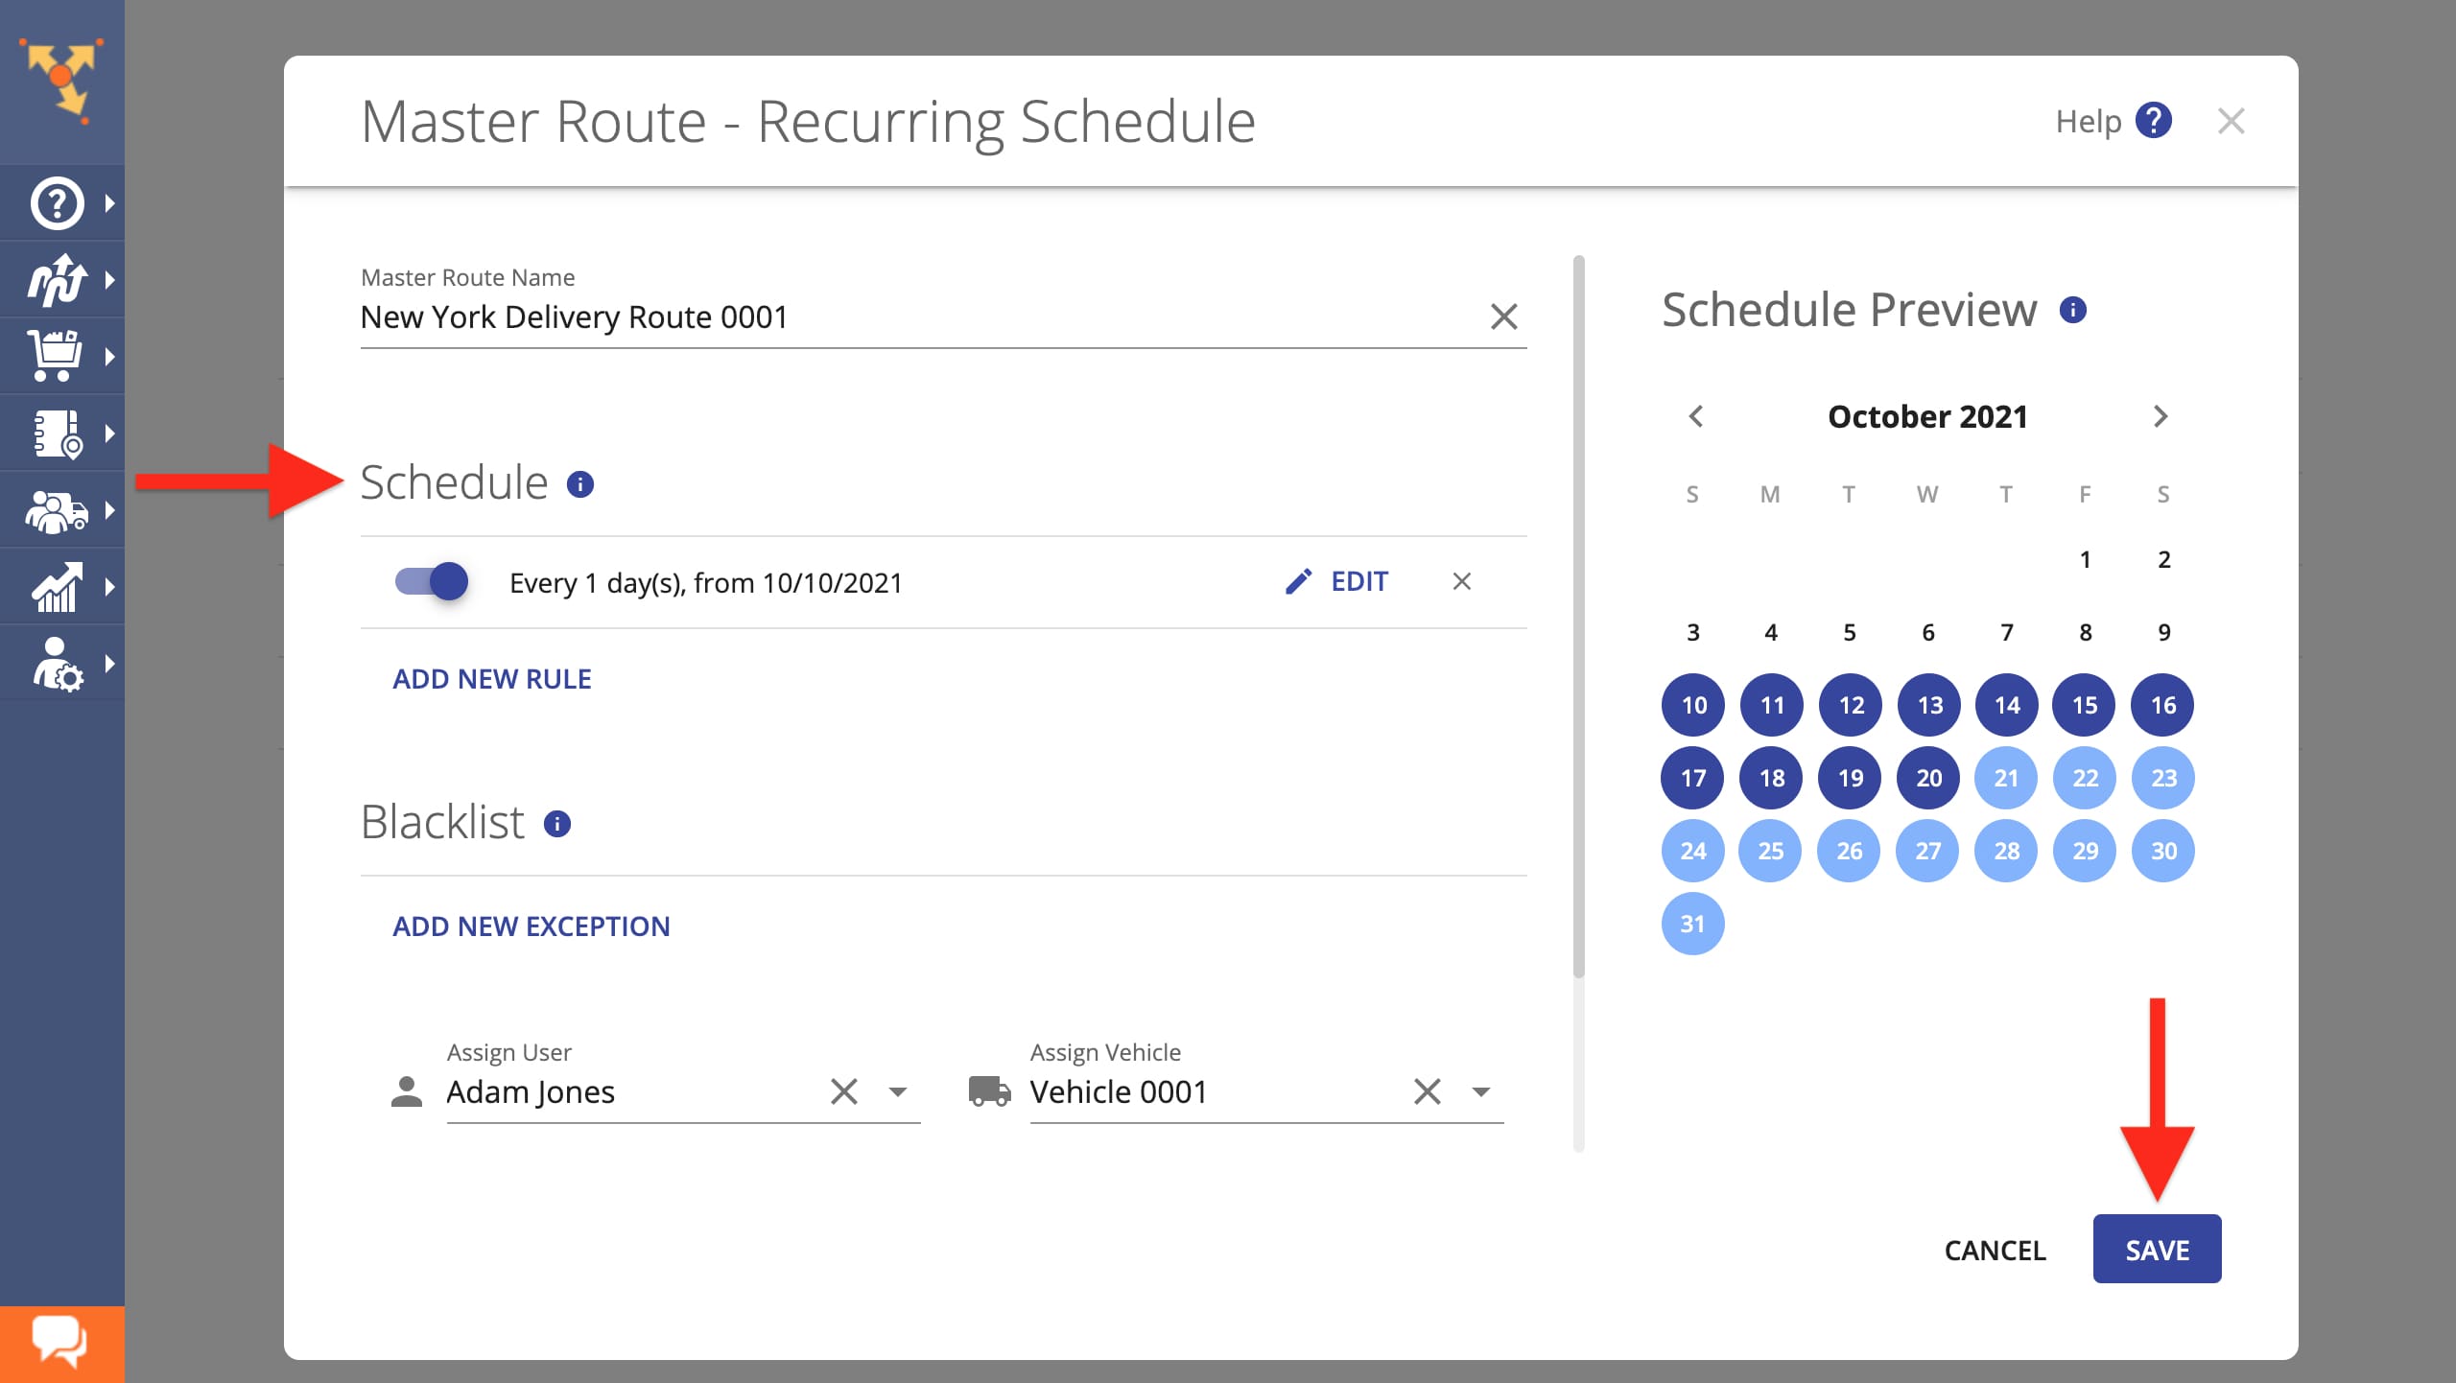Click the Schedule Preview info icon

coord(2073,310)
